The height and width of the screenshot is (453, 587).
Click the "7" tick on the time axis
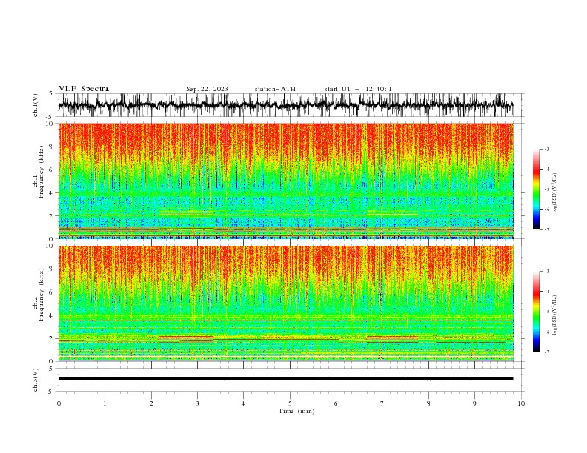pyautogui.click(x=382, y=403)
